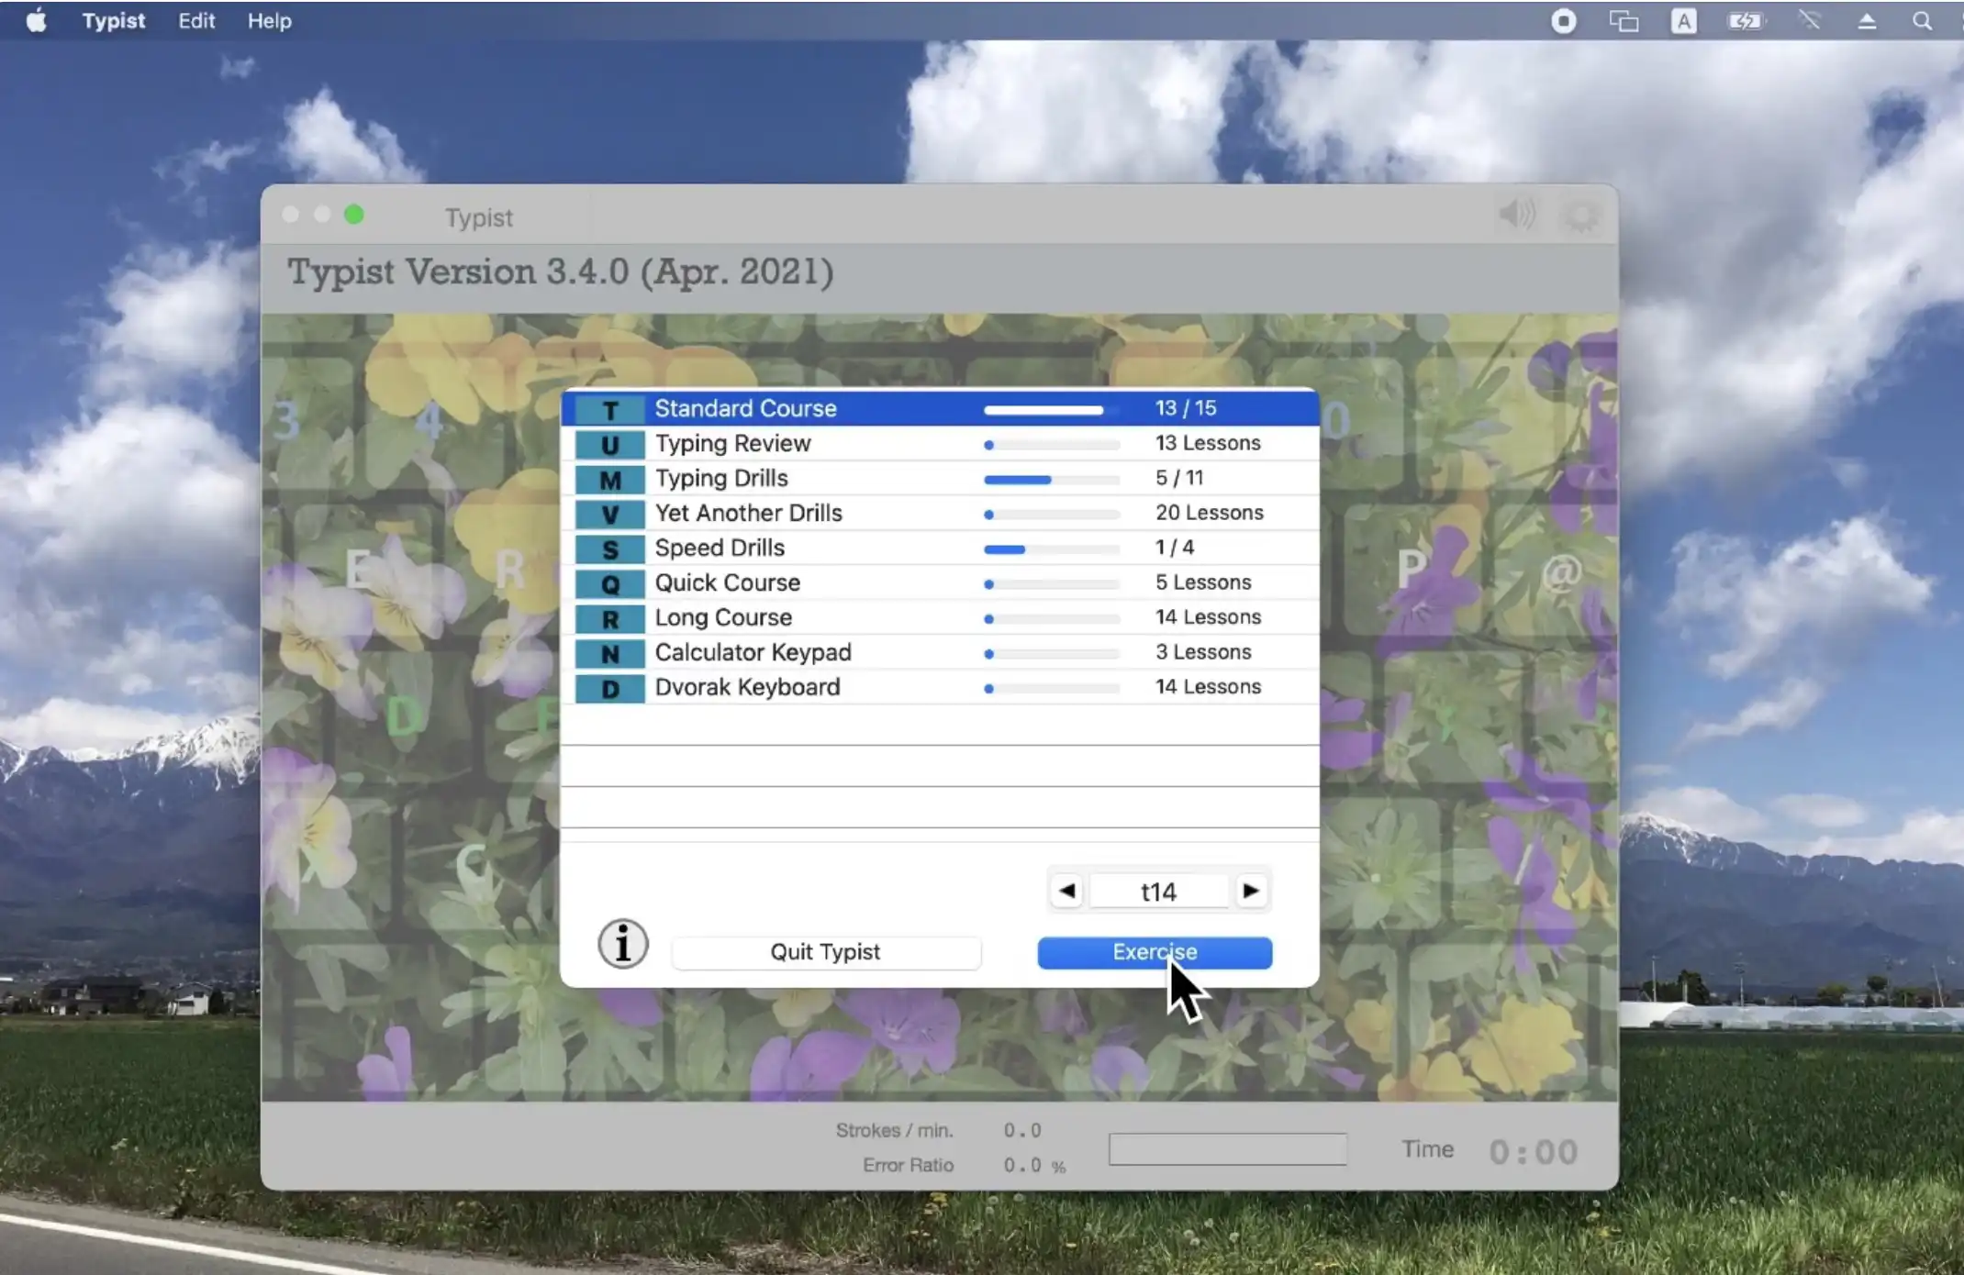The height and width of the screenshot is (1275, 1964).
Task: Start the lesson with Exercise button
Action: (1155, 952)
